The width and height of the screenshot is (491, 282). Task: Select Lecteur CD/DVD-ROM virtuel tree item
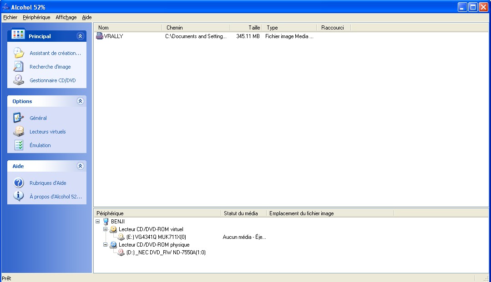coord(151,229)
